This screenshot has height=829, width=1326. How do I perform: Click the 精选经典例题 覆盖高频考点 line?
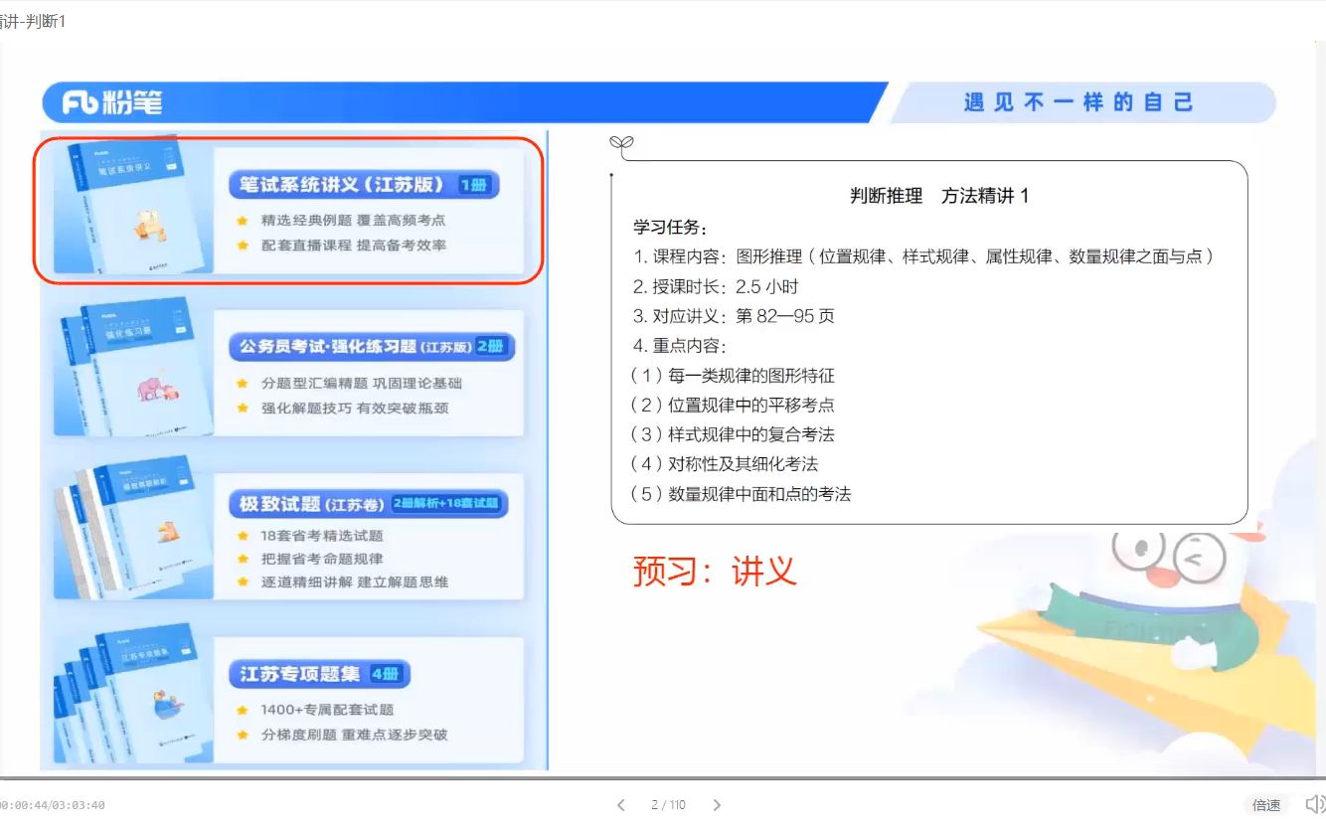coord(353,221)
